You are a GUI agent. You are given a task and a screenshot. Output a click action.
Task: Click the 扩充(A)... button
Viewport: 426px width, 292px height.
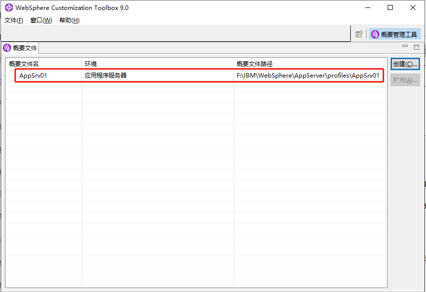[x=405, y=80]
